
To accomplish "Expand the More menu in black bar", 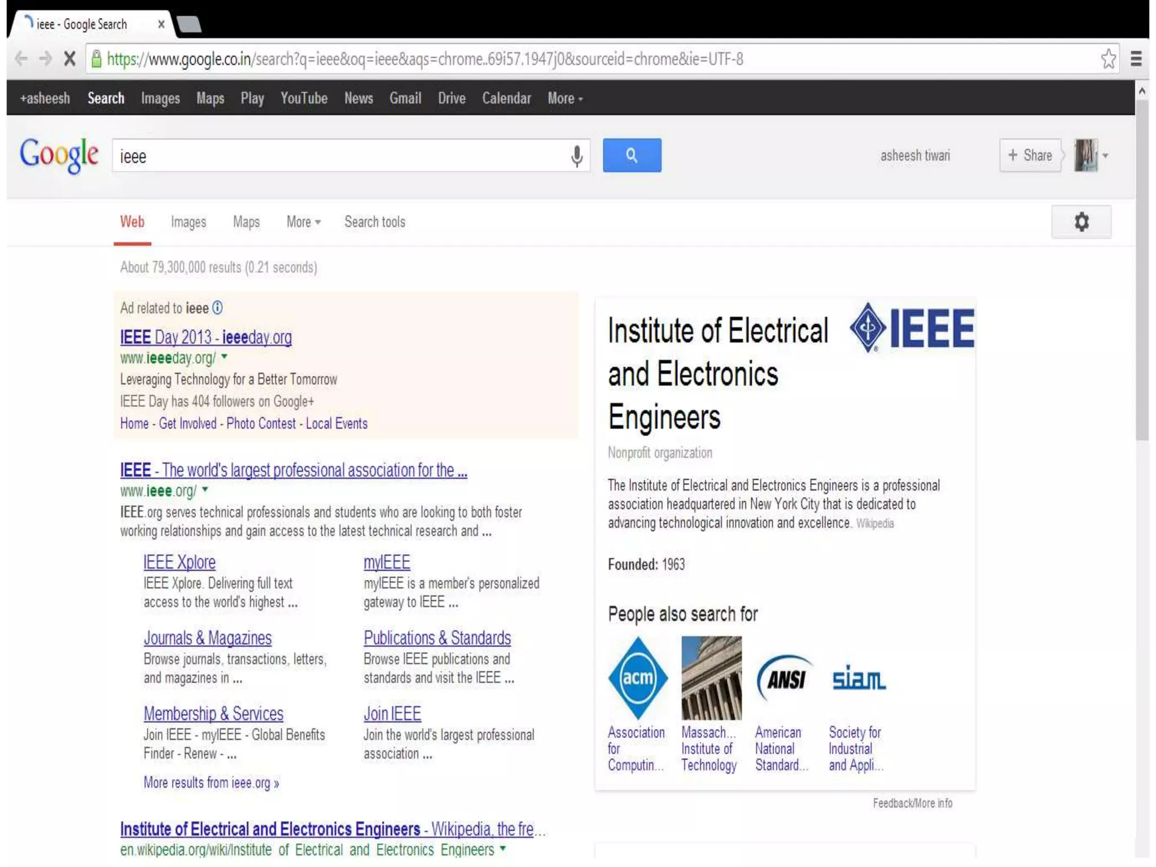I will [x=565, y=98].
